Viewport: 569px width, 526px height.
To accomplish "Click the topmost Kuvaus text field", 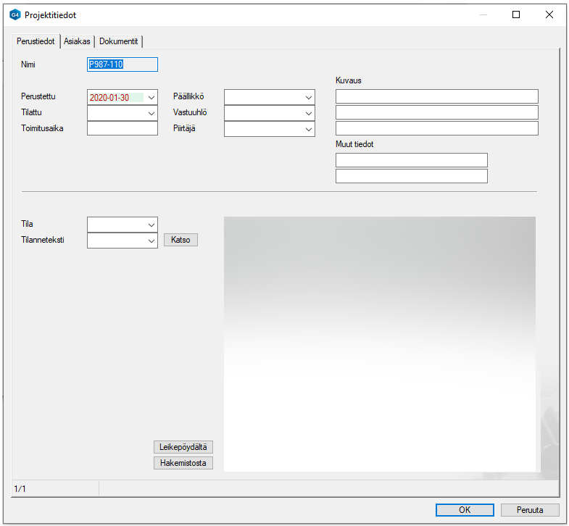I will click(x=436, y=97).
